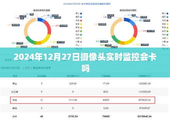Toggle 坪山 legend in 成交套数 chart
Screen dimensions: 170x125
click(79, 45)
